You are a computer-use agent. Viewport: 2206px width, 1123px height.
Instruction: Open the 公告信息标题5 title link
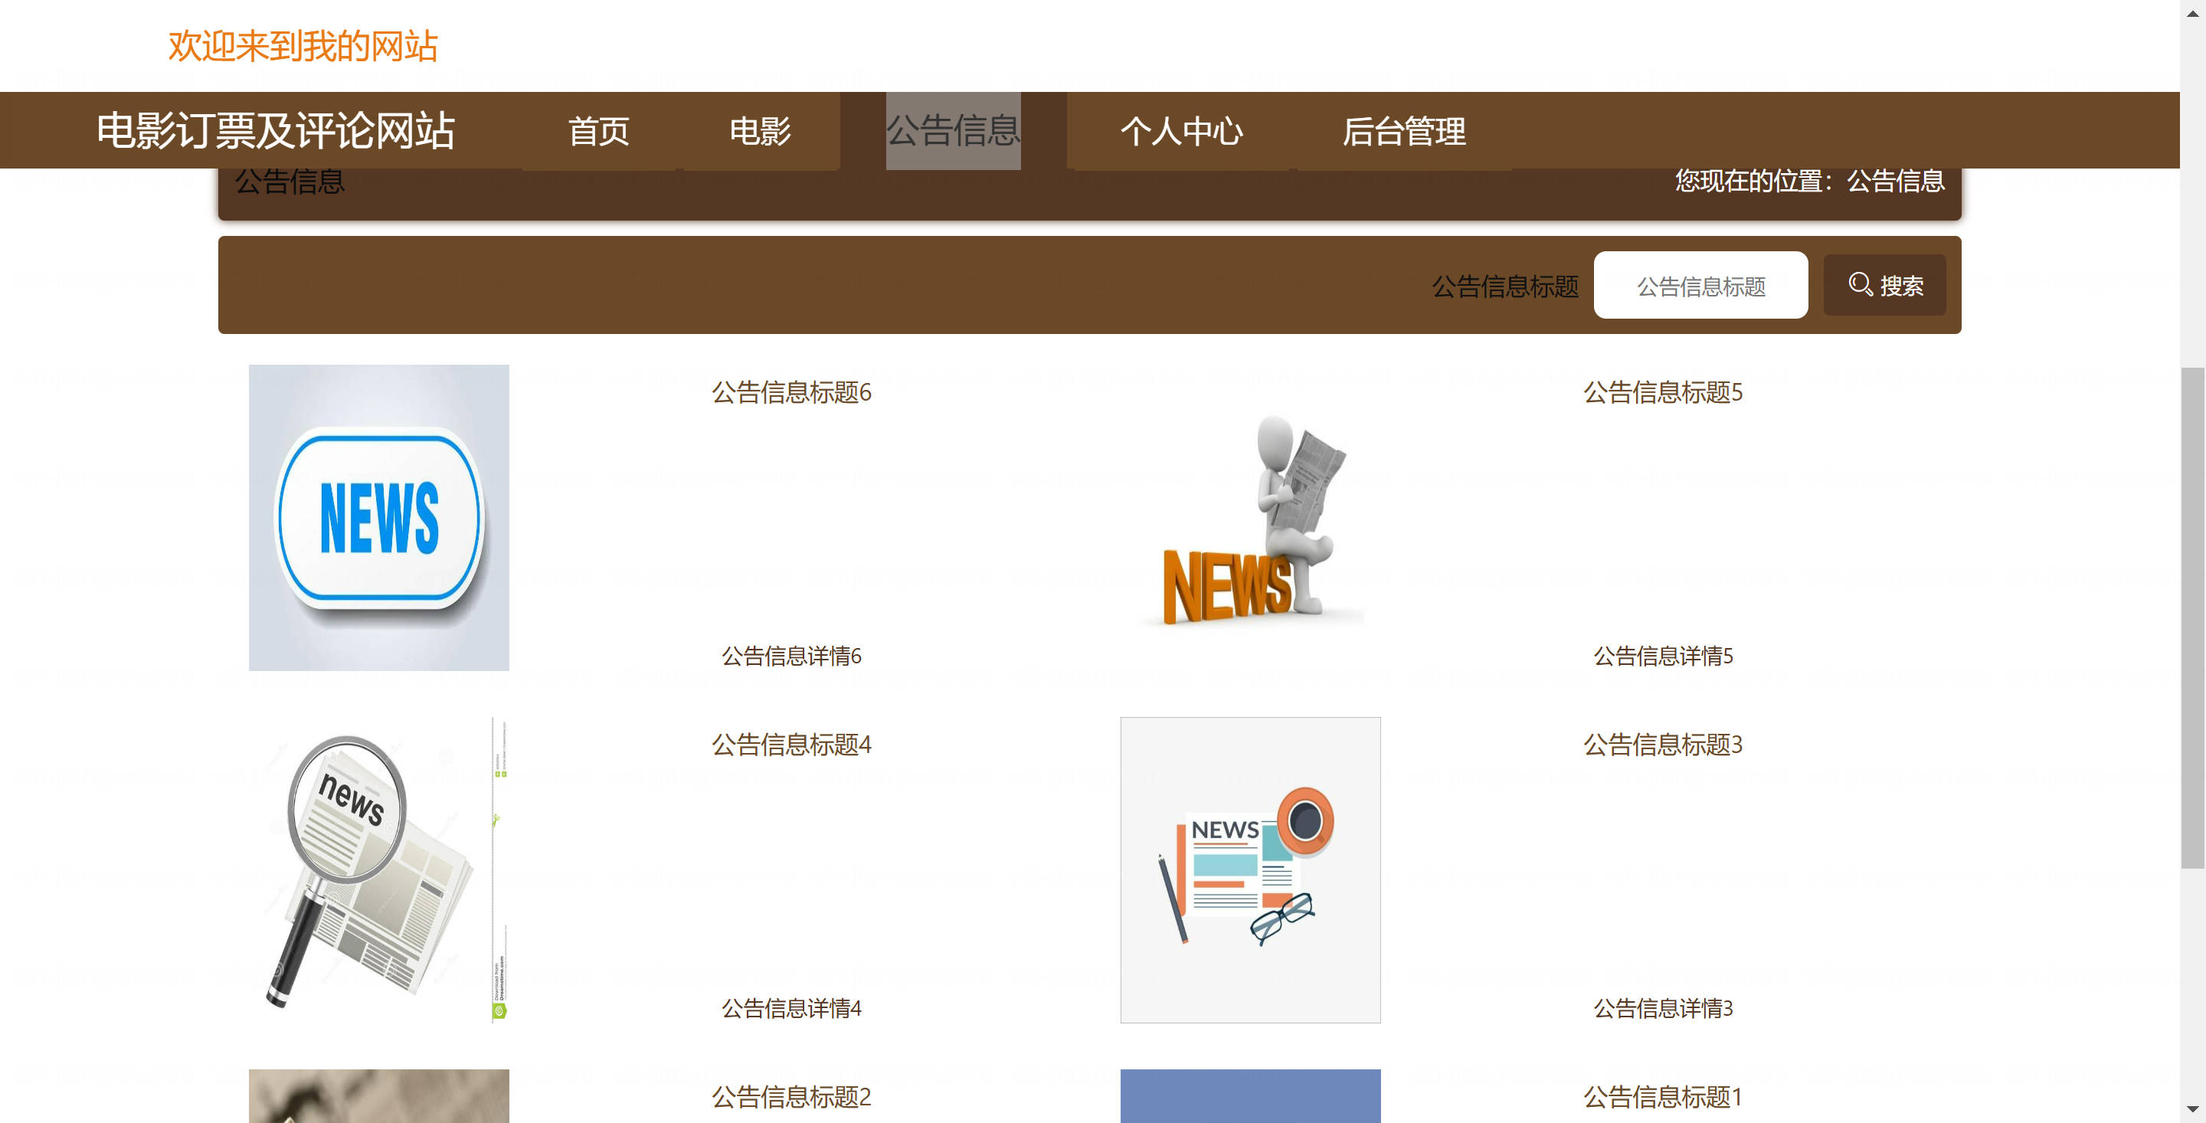[1662, 392]
